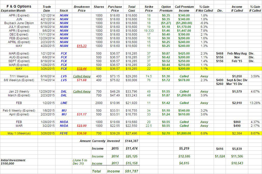Select the 2000 shares cell

[x=99, y=103]
